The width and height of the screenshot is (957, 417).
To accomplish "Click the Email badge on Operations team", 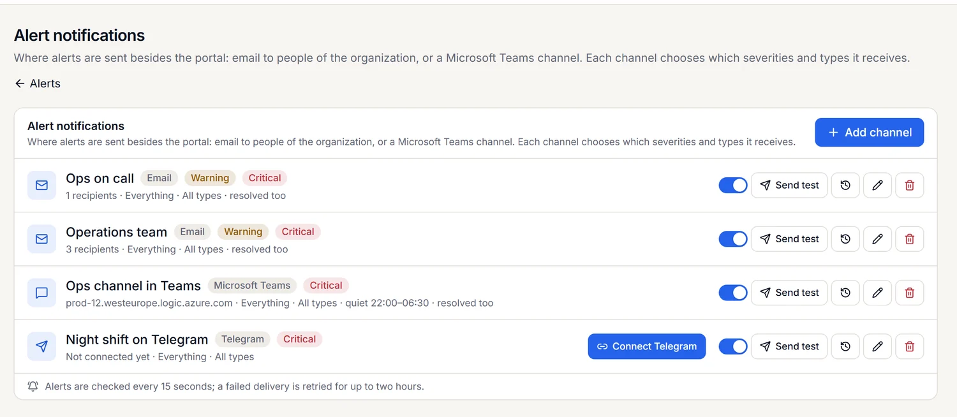I will (192, 232).
